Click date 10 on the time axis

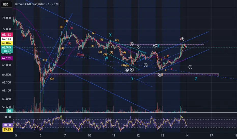point(90,136)
